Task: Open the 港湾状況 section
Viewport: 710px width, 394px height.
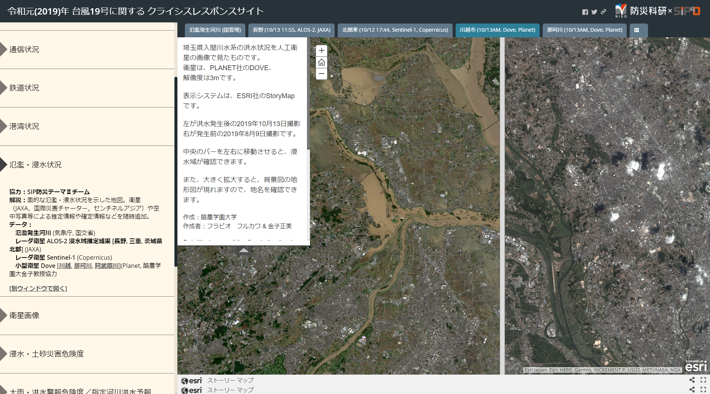Action: point(24,126)
